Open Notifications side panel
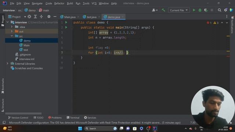 point(232,25)
